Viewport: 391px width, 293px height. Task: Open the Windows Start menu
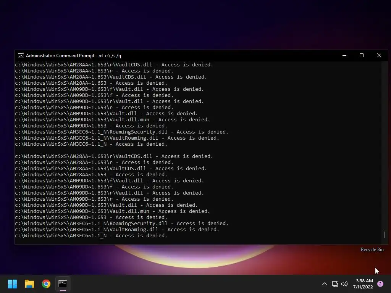tap(12, 284)
